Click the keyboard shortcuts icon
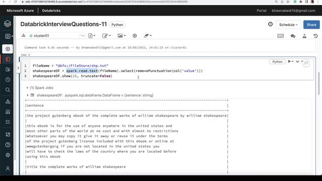322x181 pixels. (x=280, y=36)
